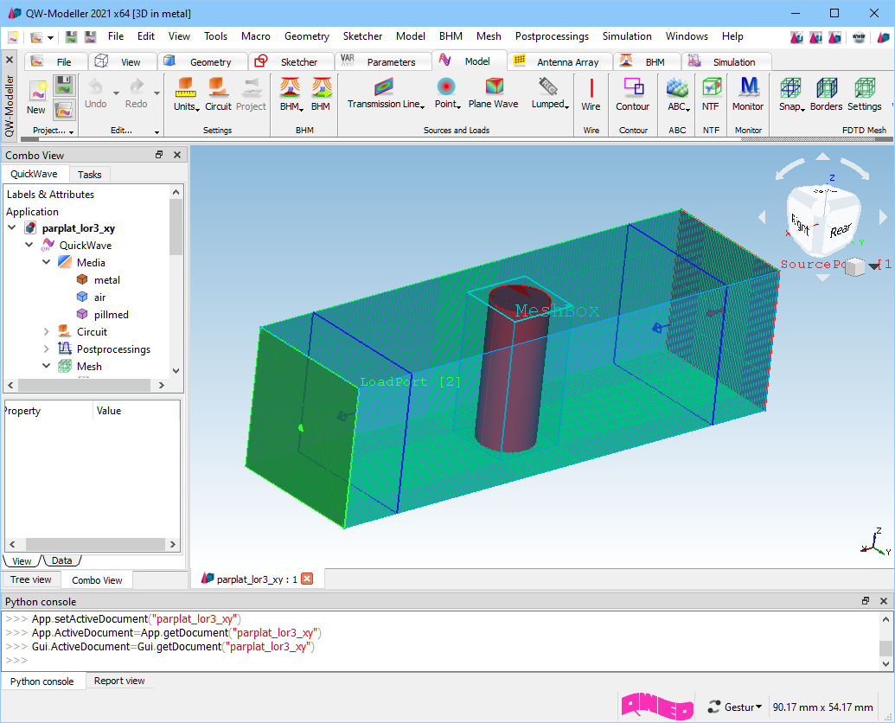Click the Redo arrow icon
895x723 pixels.
(x=137, y=86)
